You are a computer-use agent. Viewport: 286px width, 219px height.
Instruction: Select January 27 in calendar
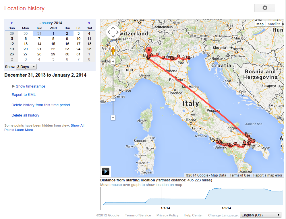coord(26,54)
